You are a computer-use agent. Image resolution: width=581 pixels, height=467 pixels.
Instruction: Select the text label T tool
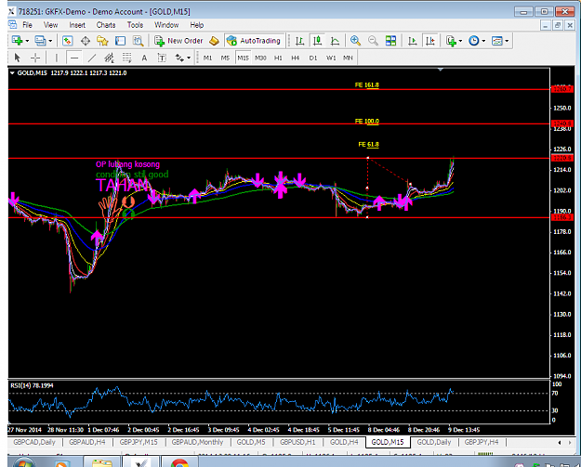[162, 58]
